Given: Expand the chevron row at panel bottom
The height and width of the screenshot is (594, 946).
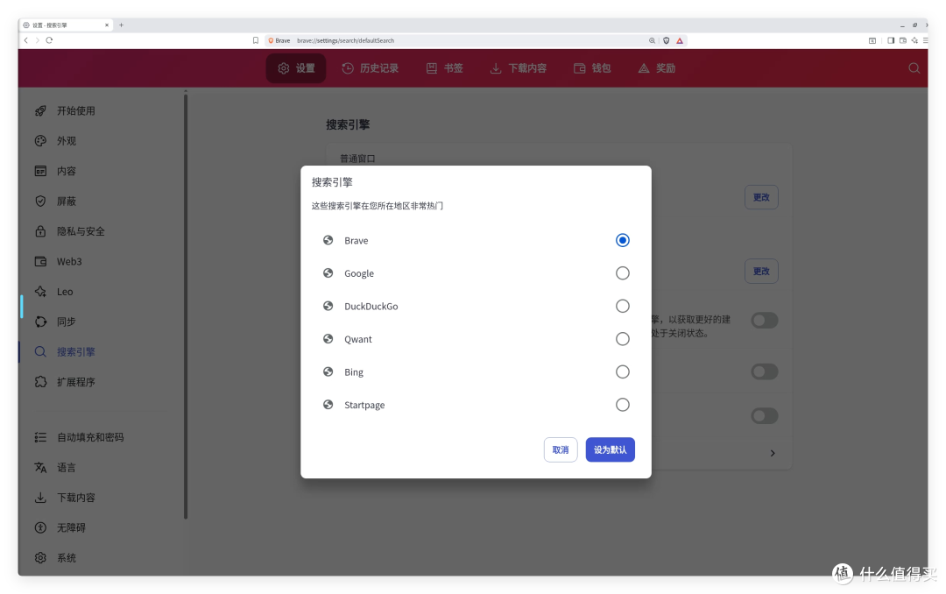Looking at the screenshot, I should 773,453.
